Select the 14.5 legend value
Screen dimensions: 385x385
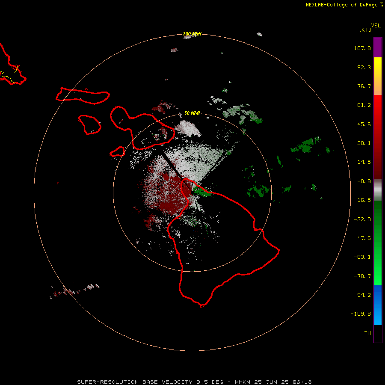point(364,162)
